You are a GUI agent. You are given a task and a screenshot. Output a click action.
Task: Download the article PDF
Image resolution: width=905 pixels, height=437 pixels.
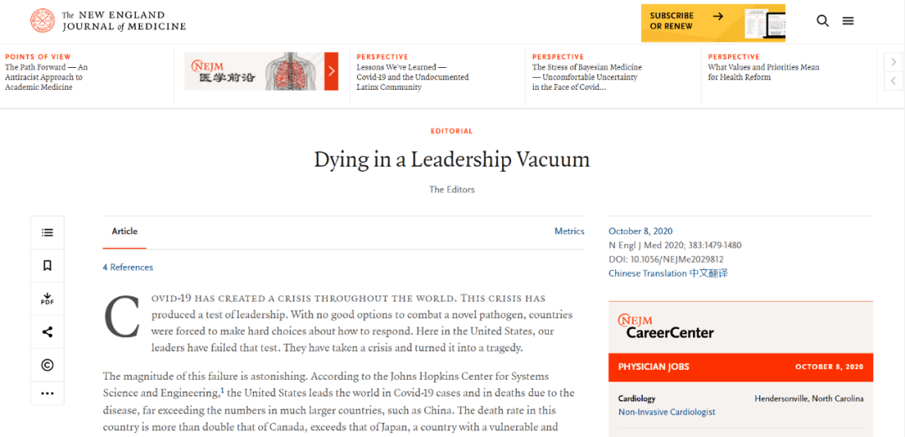(x=47, y=299)
